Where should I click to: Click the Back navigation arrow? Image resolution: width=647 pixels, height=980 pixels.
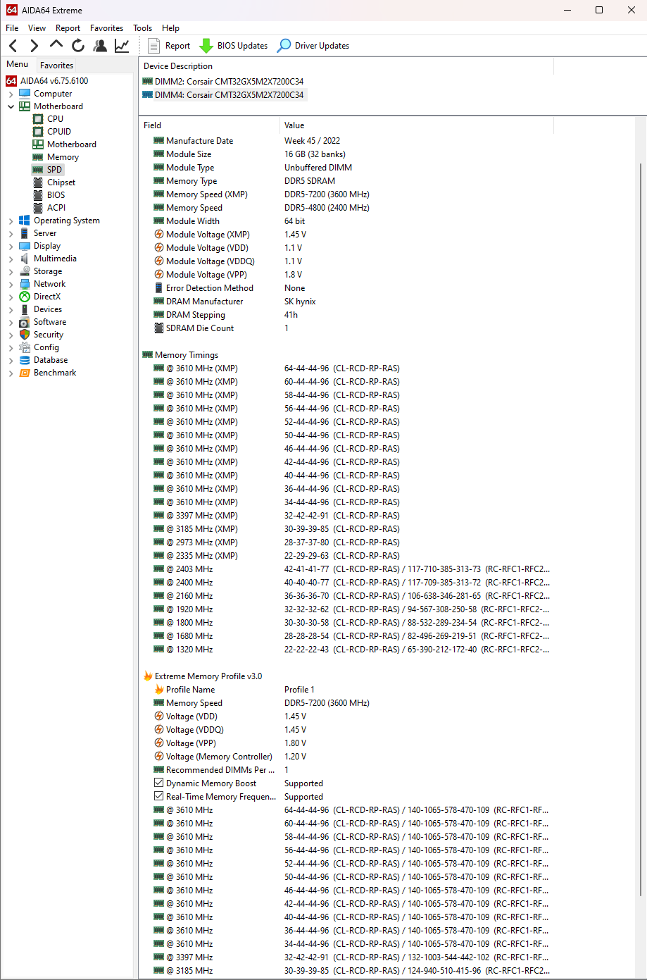point(13,46)
